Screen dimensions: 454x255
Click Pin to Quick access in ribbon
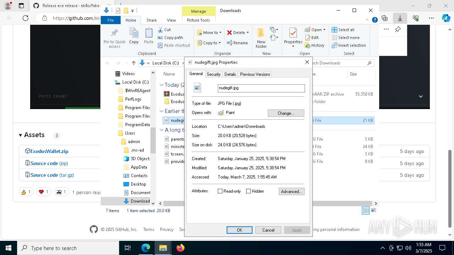click(114, 38)
